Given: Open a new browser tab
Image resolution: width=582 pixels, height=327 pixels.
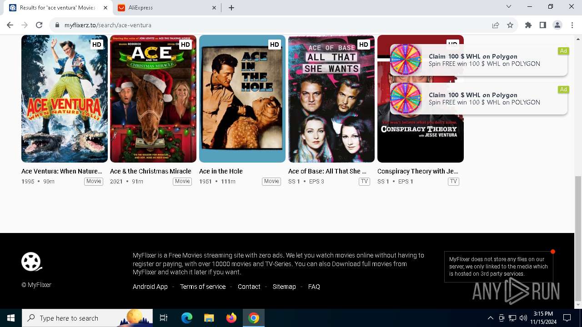Looking at the screenshot, I should tap(231, 8).
